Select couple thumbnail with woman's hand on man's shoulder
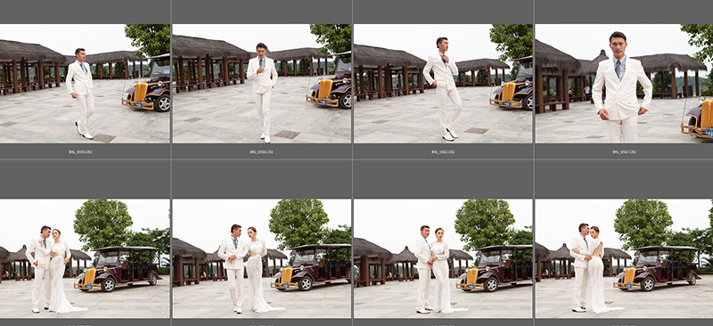This screenshot has height=326, width=713. click(85, 258)
